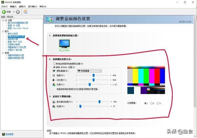This screenshot has height=138, width=197.
Task: Select the highlighted 调整桌面颜色设置 tree item
Action: (16, 36)
